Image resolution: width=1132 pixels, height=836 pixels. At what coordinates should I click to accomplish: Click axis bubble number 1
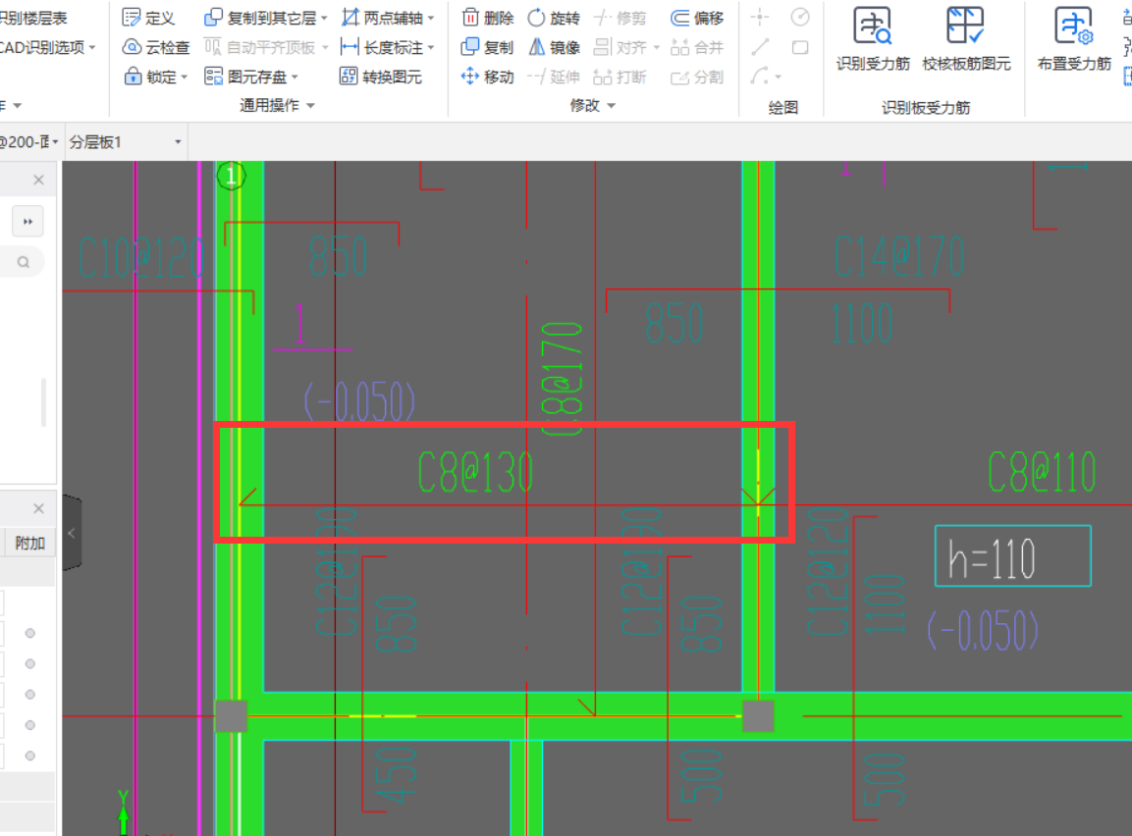[x=231, y=176]
